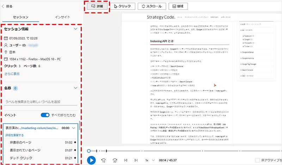Collapse the 名称 labels section

75,88
